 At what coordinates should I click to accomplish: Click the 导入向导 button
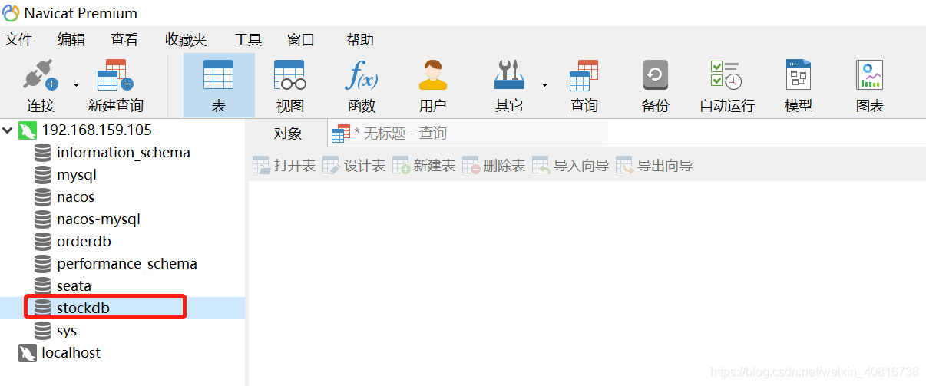click(570, 166)
